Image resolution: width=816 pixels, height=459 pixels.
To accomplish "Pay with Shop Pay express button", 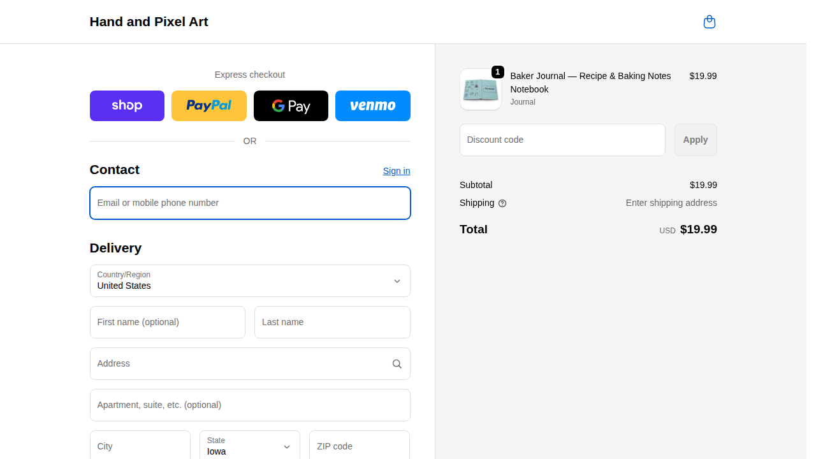I will pos(127,106).
